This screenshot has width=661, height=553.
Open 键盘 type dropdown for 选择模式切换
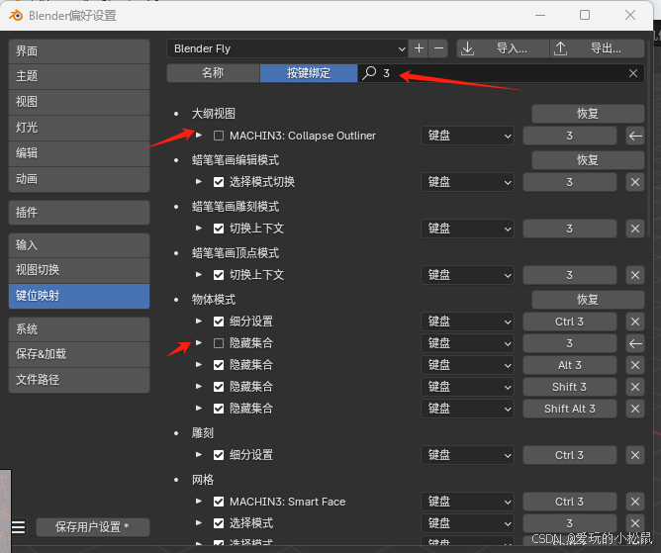click(467, 182)
